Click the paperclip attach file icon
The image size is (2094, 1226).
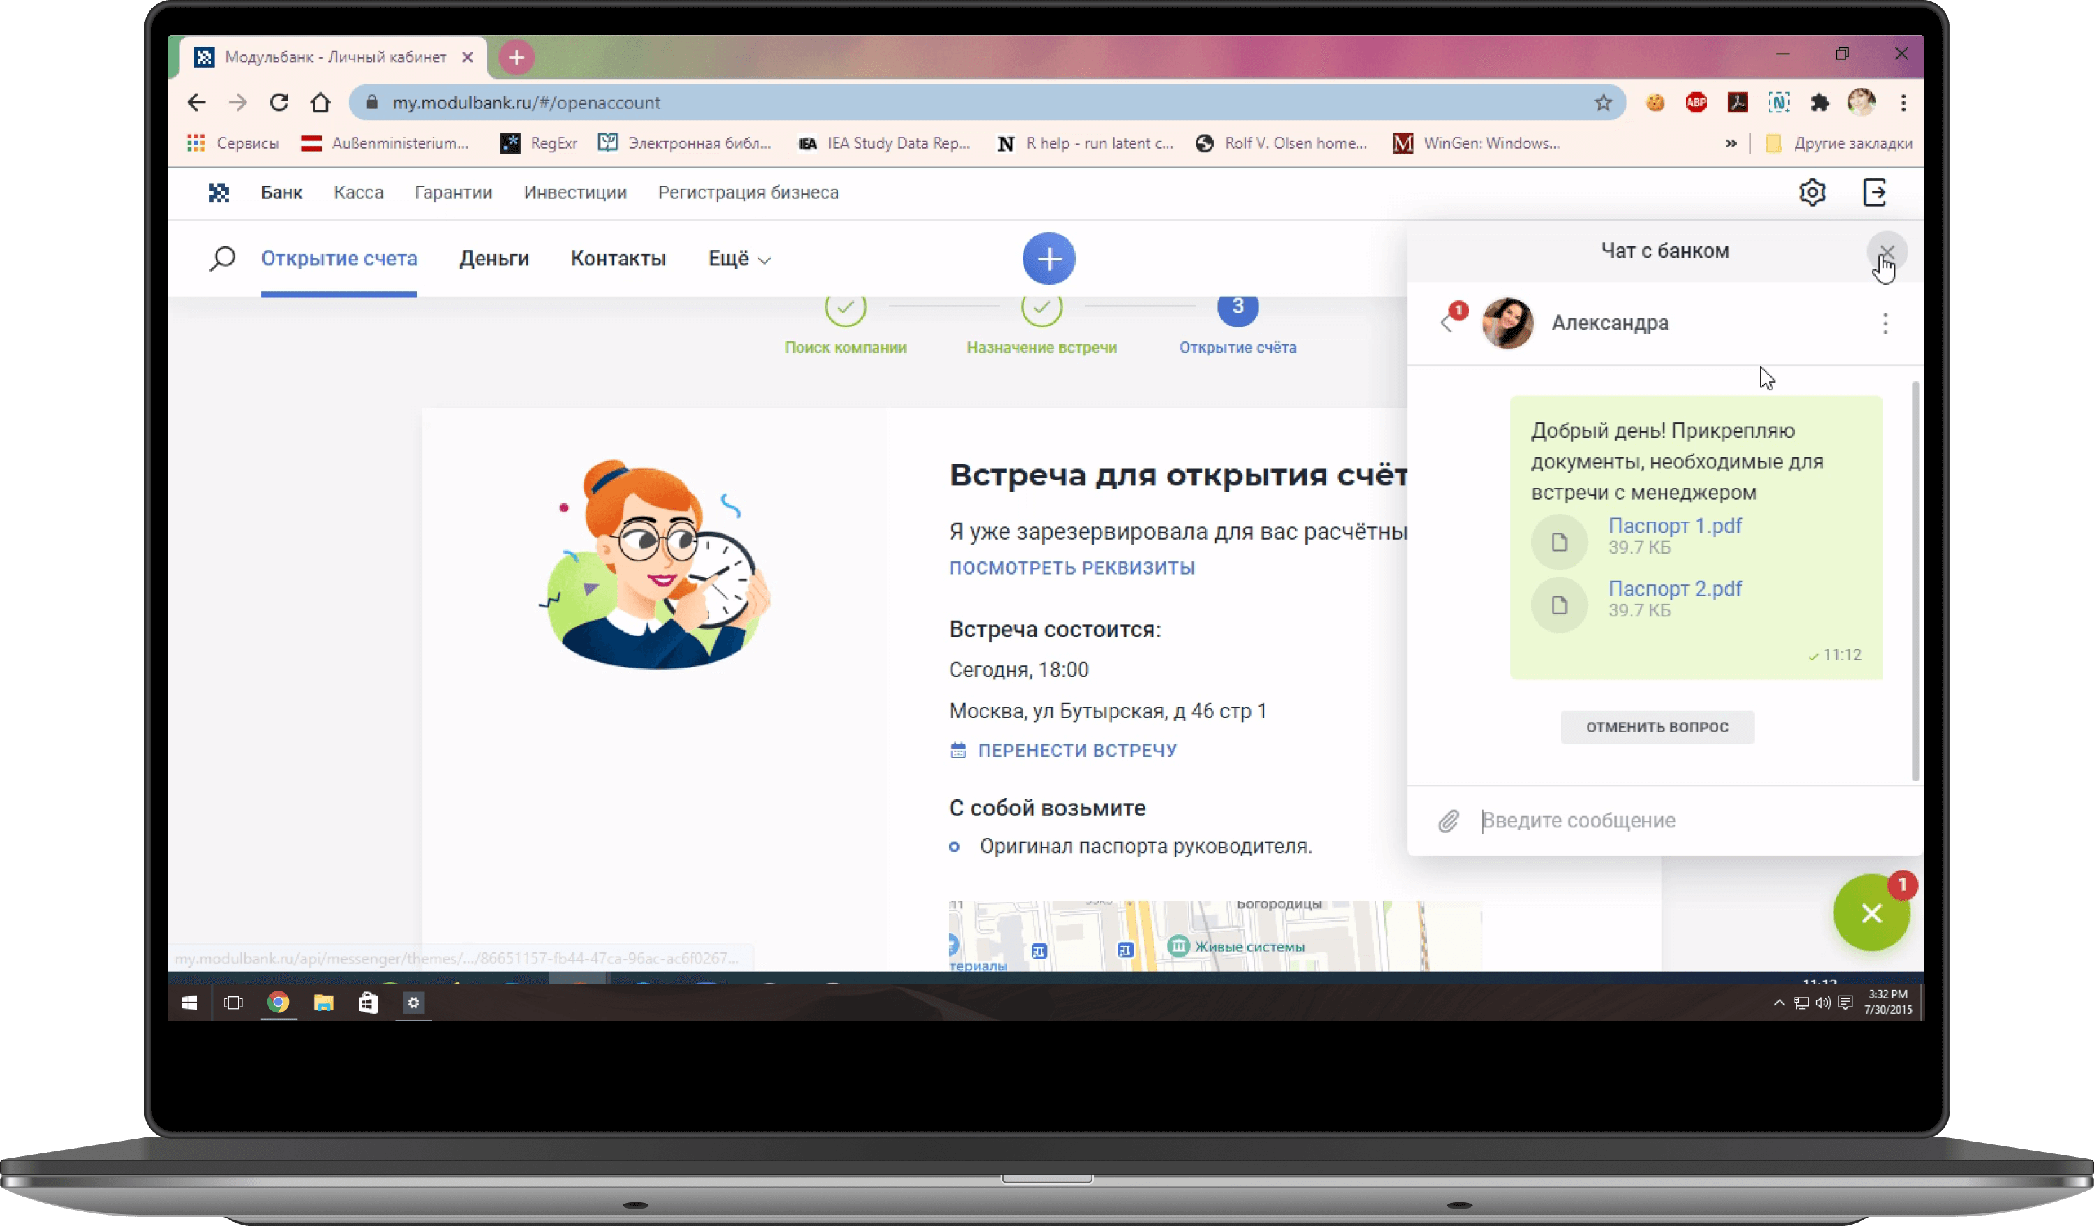click(1448, 821)
